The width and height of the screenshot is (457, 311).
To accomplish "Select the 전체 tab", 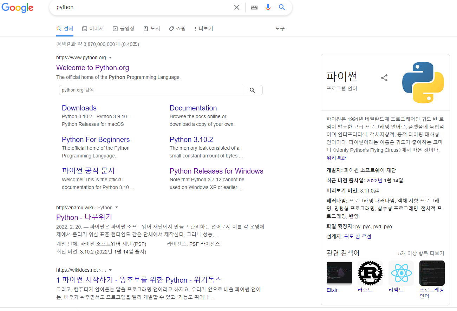I will (x=65, y=29).
